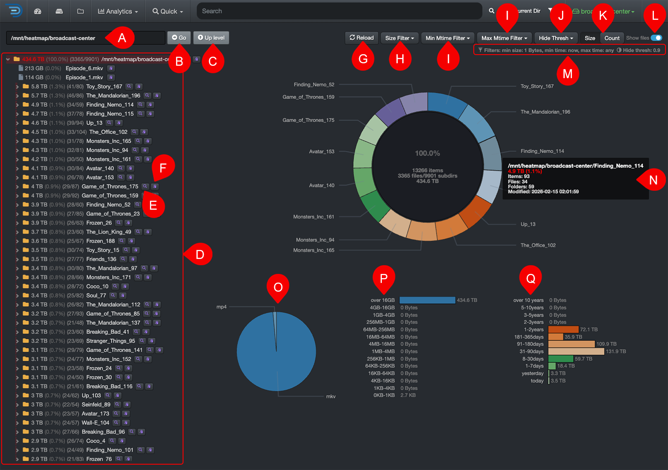This screenshot has height=470, width=668.
Task: Click search icon for Game_of_Thrones_175
Action: click(x=145, y=187)
